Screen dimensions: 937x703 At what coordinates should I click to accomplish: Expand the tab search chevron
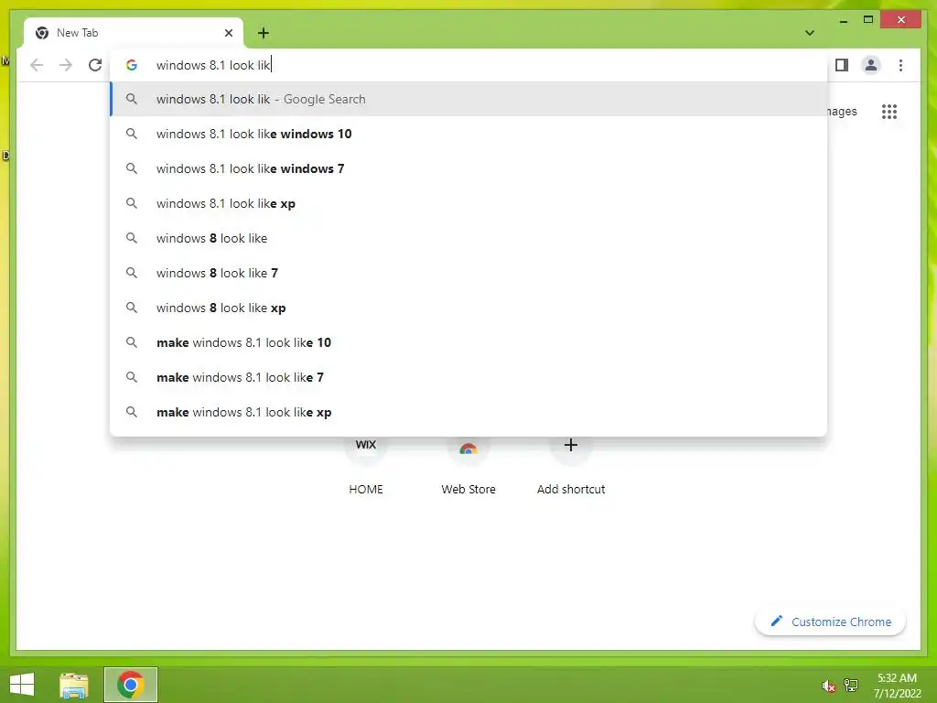(x=809, y=33)
